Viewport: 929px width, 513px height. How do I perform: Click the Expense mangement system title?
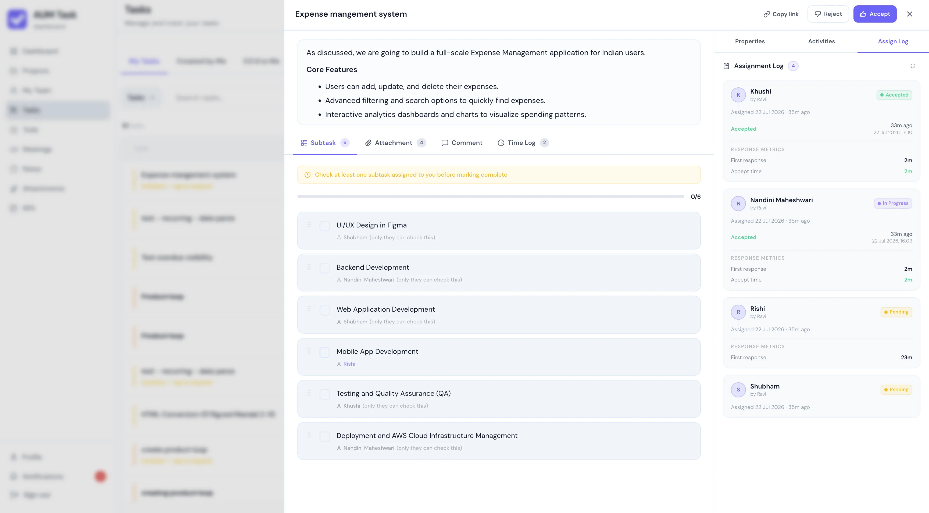(x=351, y=14)
